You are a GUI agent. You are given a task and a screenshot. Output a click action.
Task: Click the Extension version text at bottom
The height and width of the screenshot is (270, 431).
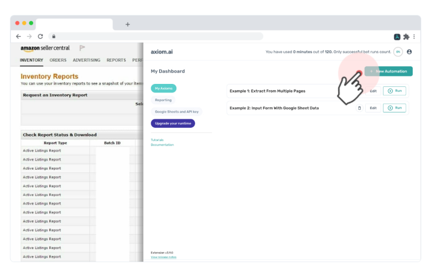tap(162, 253)
